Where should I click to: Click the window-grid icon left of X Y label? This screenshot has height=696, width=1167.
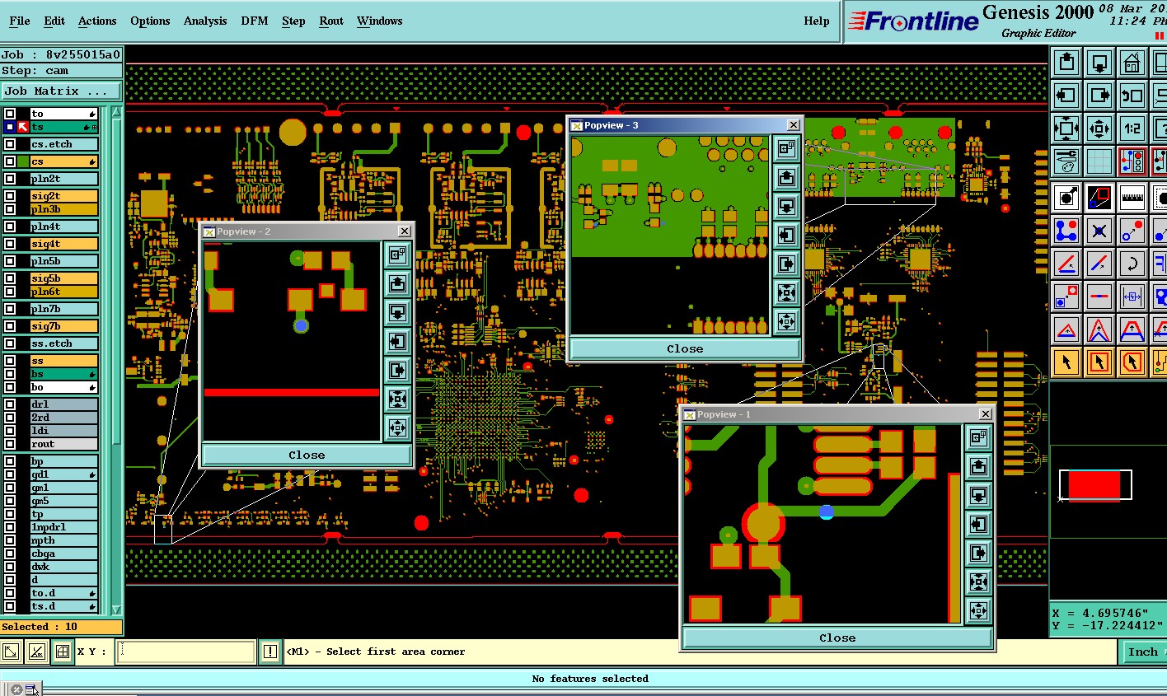coord(63,652)
